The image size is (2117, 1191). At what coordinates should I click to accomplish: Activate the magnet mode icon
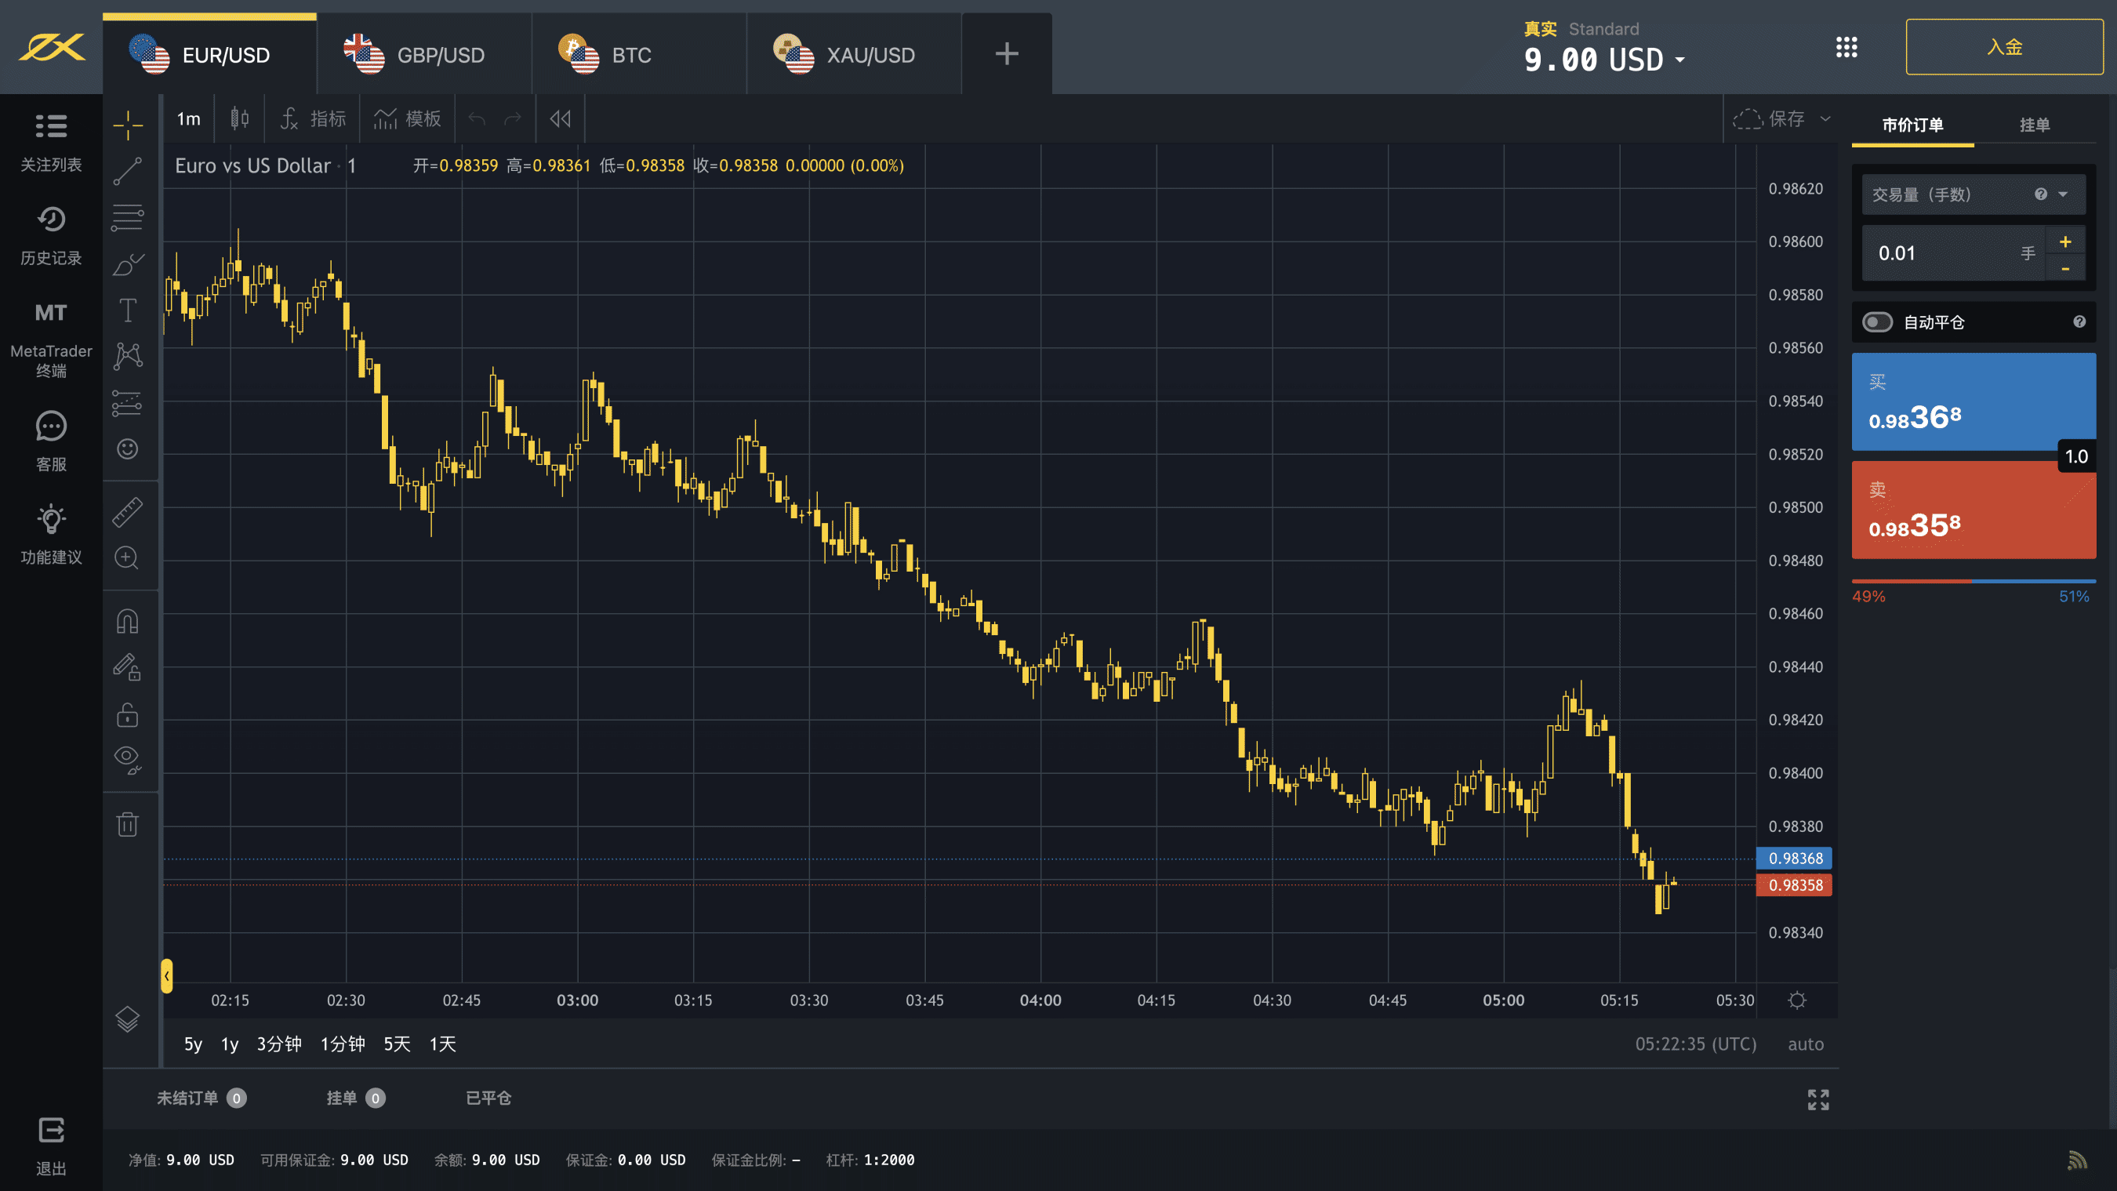(127, 620)
